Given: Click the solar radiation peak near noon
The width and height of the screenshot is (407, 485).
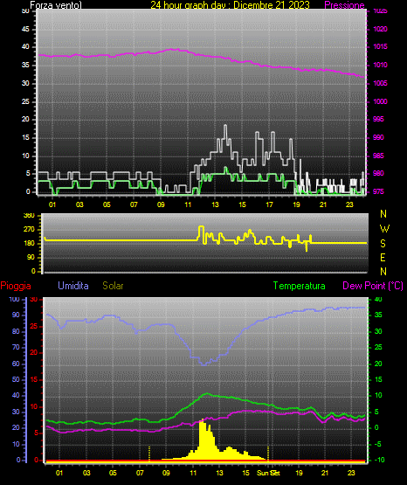Looking at the screenshot, I should 203,421.
